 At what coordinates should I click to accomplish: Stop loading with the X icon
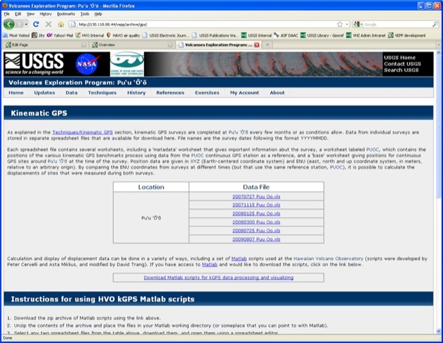coord(48,24)
